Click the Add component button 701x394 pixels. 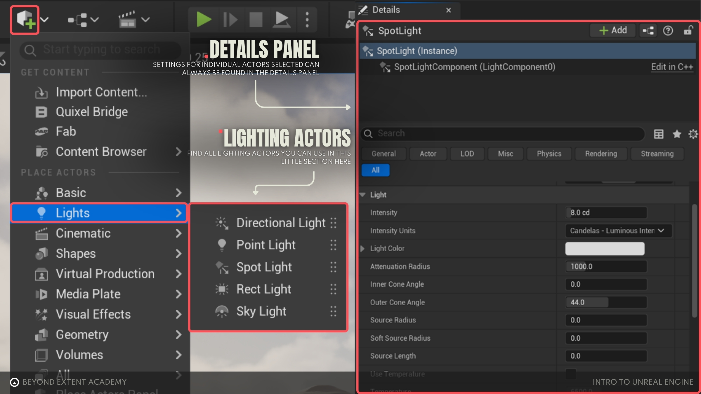613,30
